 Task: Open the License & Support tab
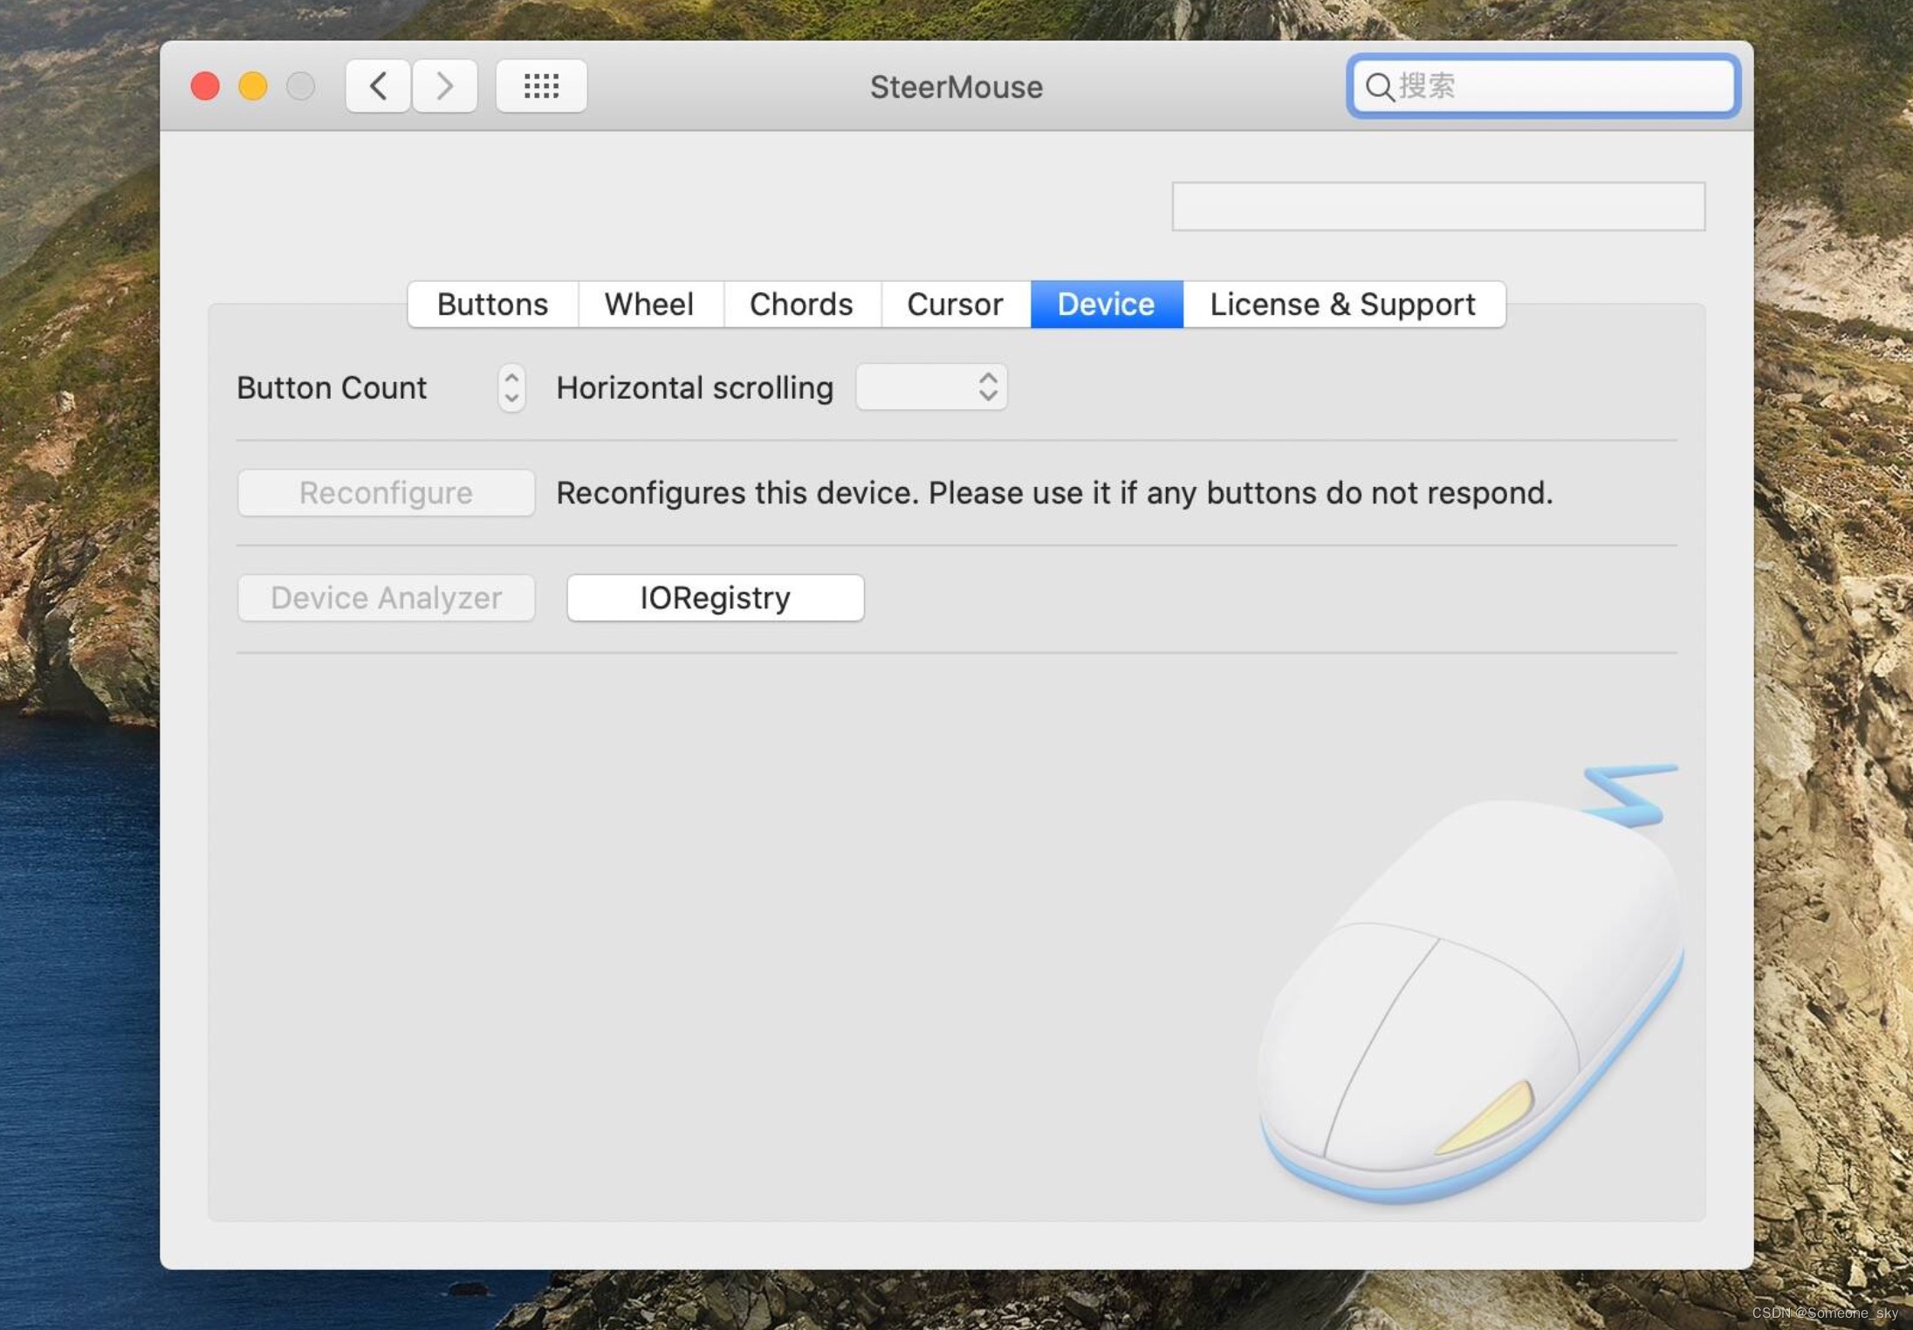[x=1344, y=305]
